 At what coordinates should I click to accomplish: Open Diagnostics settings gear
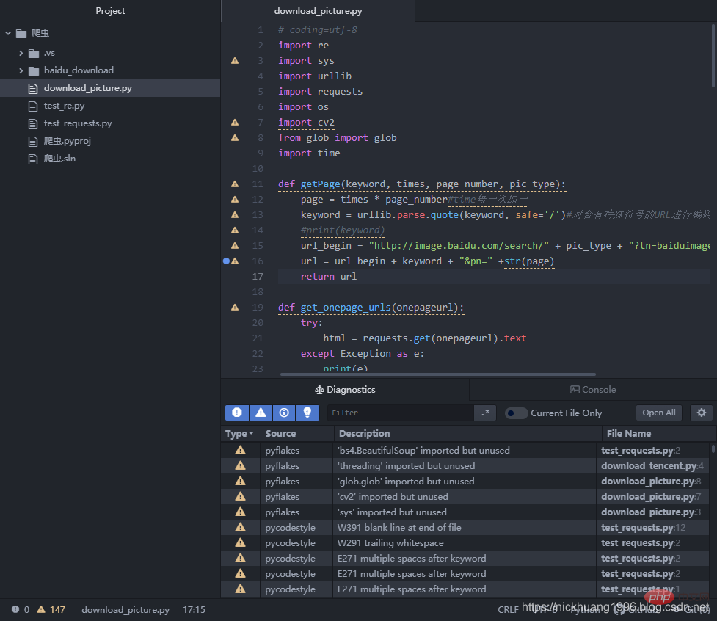tap(702, 413)
